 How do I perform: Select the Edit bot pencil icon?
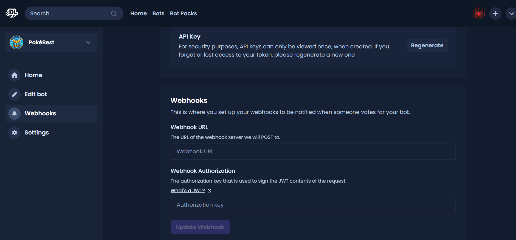[x=14, y=94]
